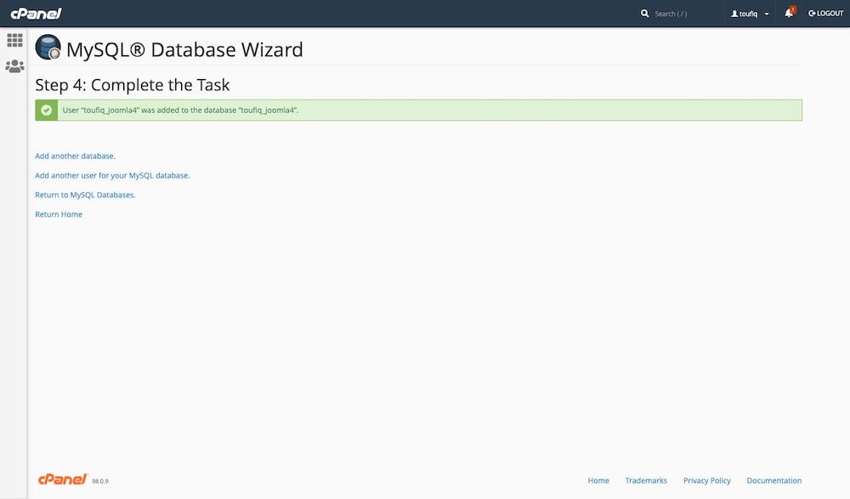Open the notifications bell
Image resolution: width=850 pixels, height=499 pixels.
coord(789,14)
